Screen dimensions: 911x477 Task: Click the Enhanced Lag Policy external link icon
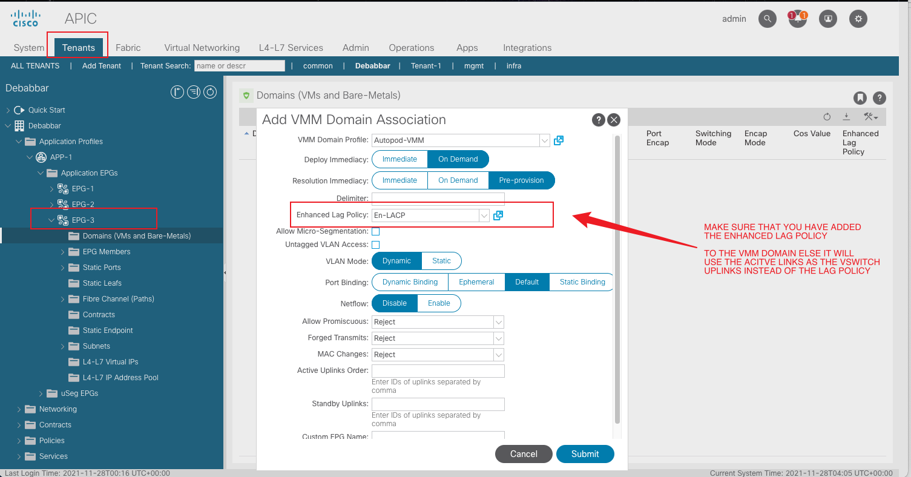(x=498, y=215)
